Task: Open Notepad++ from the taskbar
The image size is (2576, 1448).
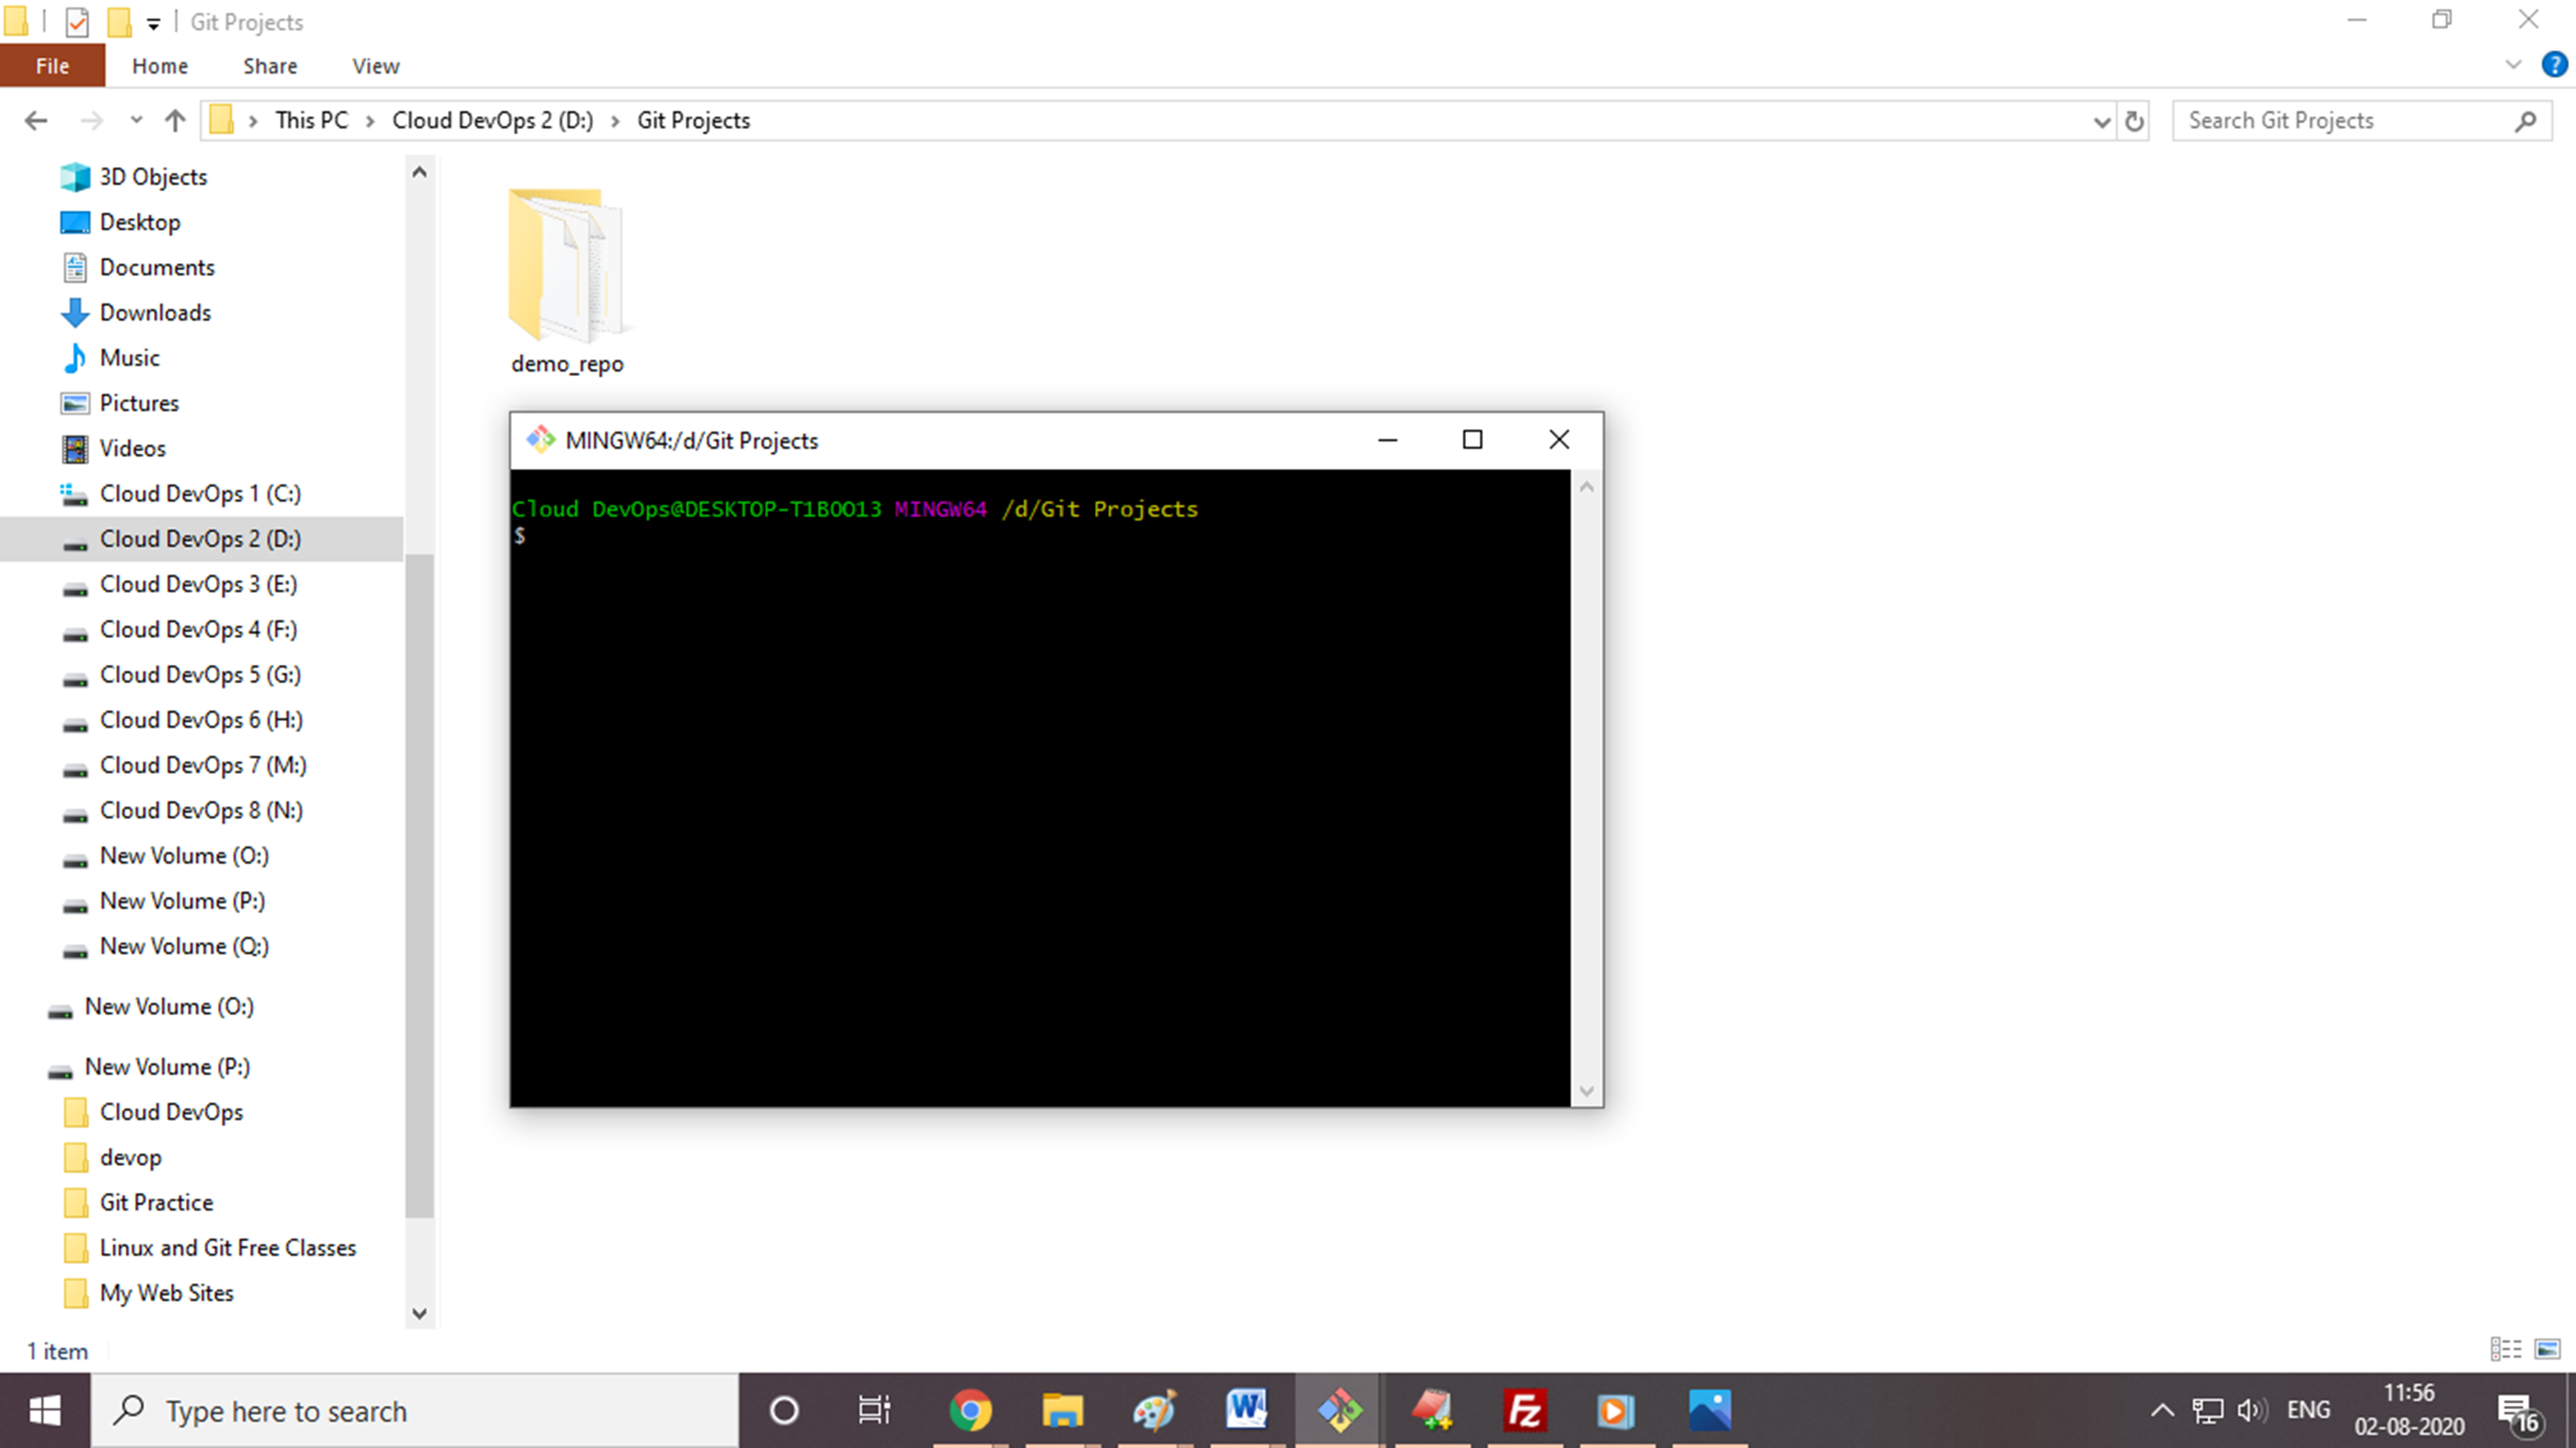Action: pyautogui.click(x=1433, y=1410)
